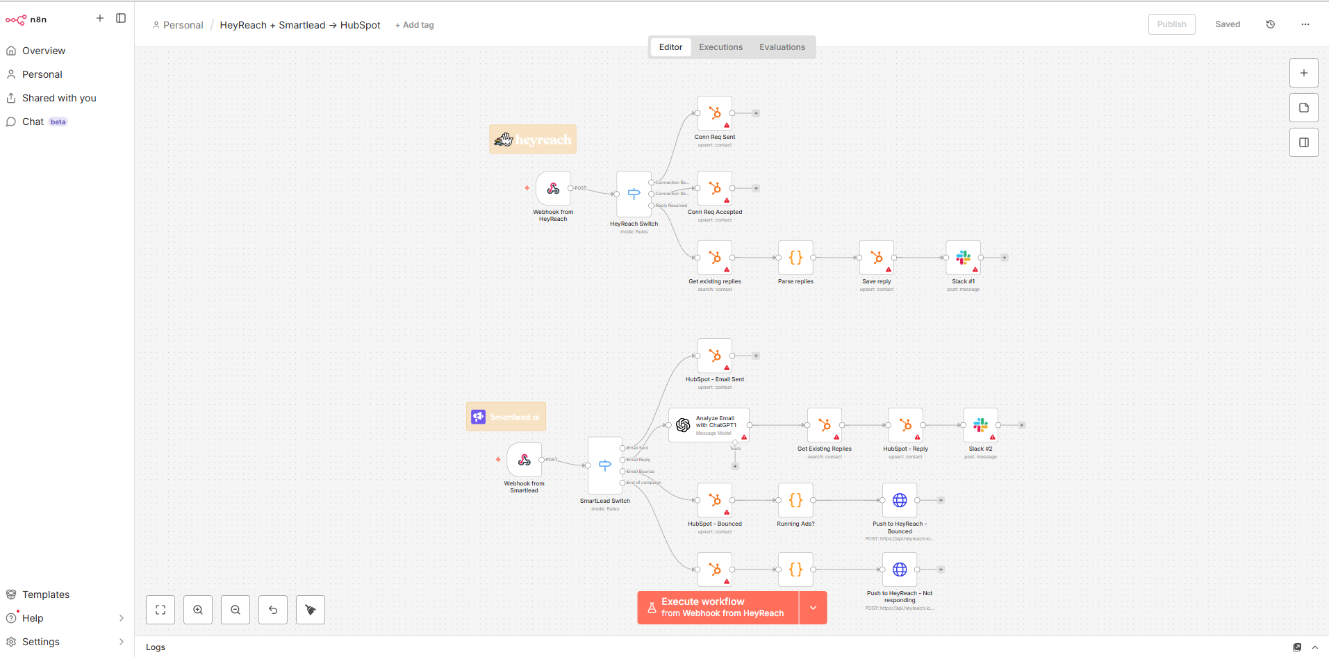The width and height of the screenshot is (1329, 657).
Task: Zoom in on the canvas
Action: (198, 610)
